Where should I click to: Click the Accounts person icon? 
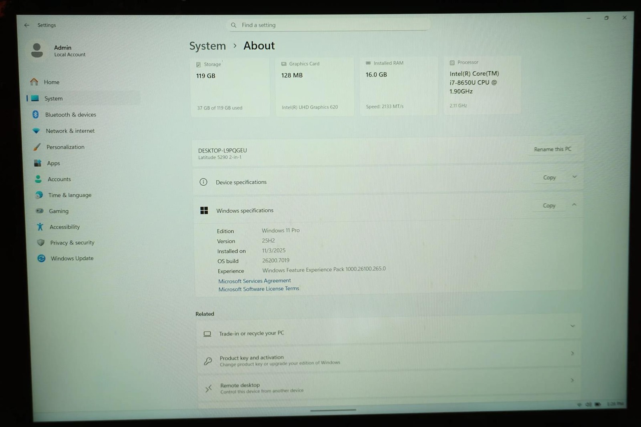click(x=38, y=179)
